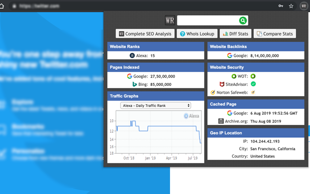Click the Alexa traffic graph image
The width and height of the screenshot is (310, 194).
coord(155,135)
